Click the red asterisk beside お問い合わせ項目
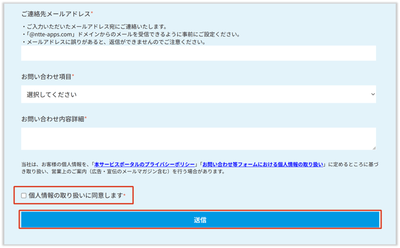This screenshot has height=248, width=400. (73, 76)
